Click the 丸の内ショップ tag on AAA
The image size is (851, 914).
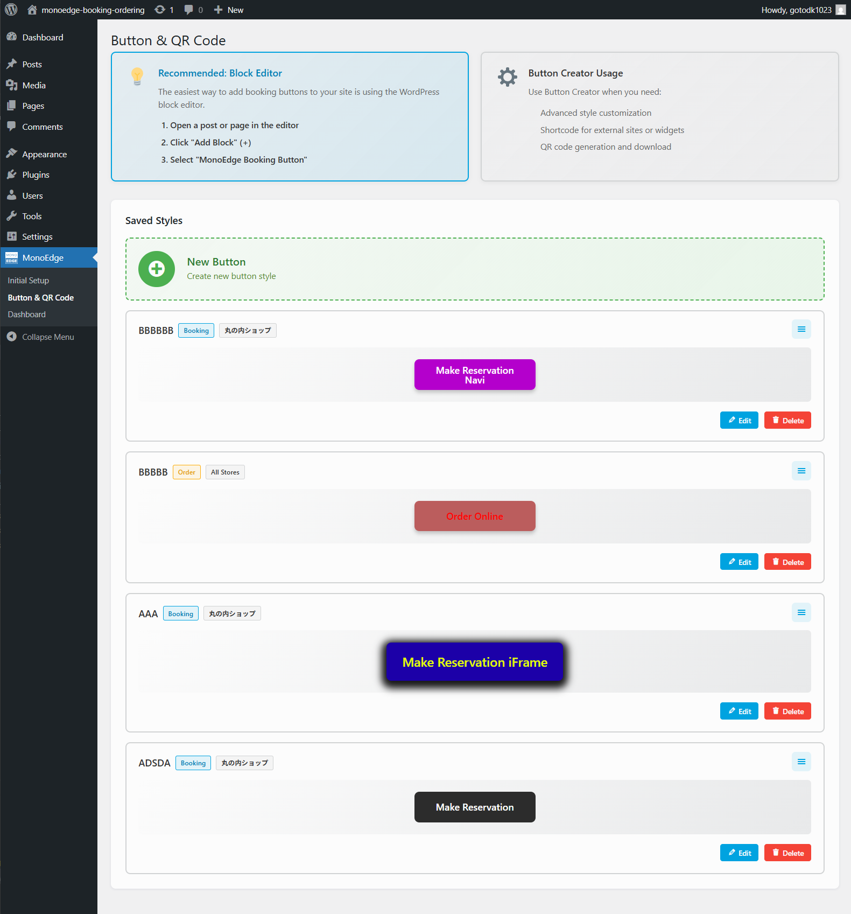click(232, 613)
